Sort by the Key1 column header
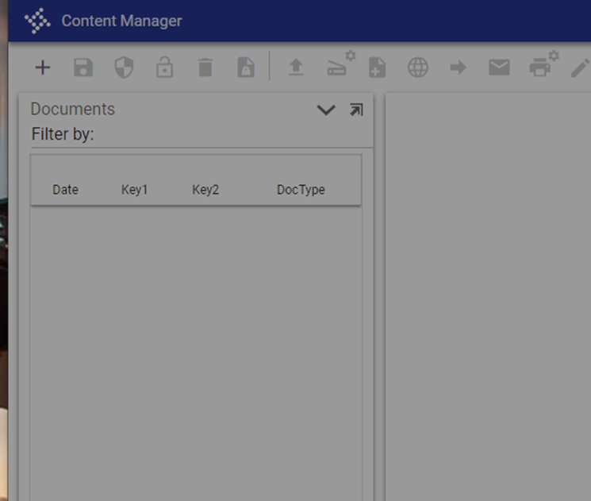The height and width of the screenshot is (501, 591). pos(134,190)
